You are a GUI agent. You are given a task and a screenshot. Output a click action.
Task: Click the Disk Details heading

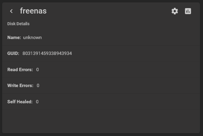18,24
